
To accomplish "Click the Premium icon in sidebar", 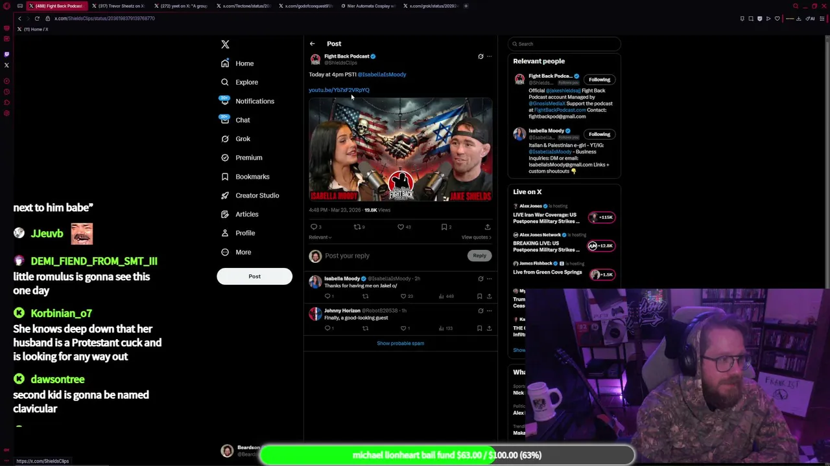I will (225, 157).
